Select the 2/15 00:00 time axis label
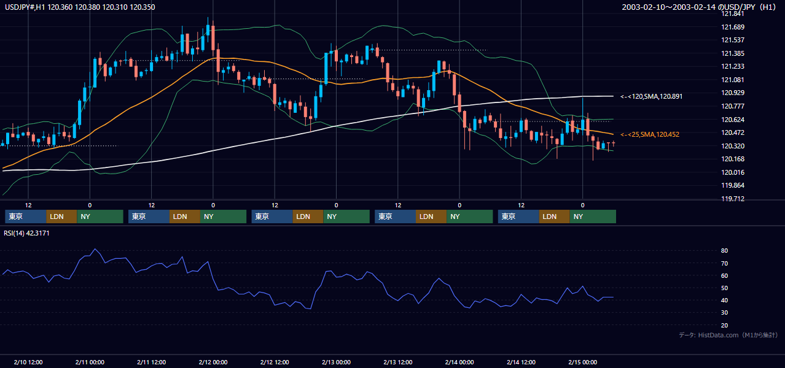785x368 pixels. click(x=582, y=362)
